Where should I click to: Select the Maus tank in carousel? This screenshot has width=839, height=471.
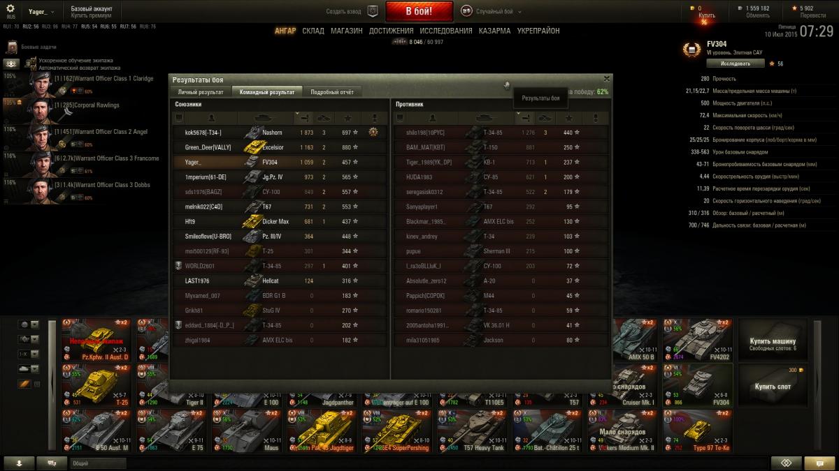pos(246,431)
